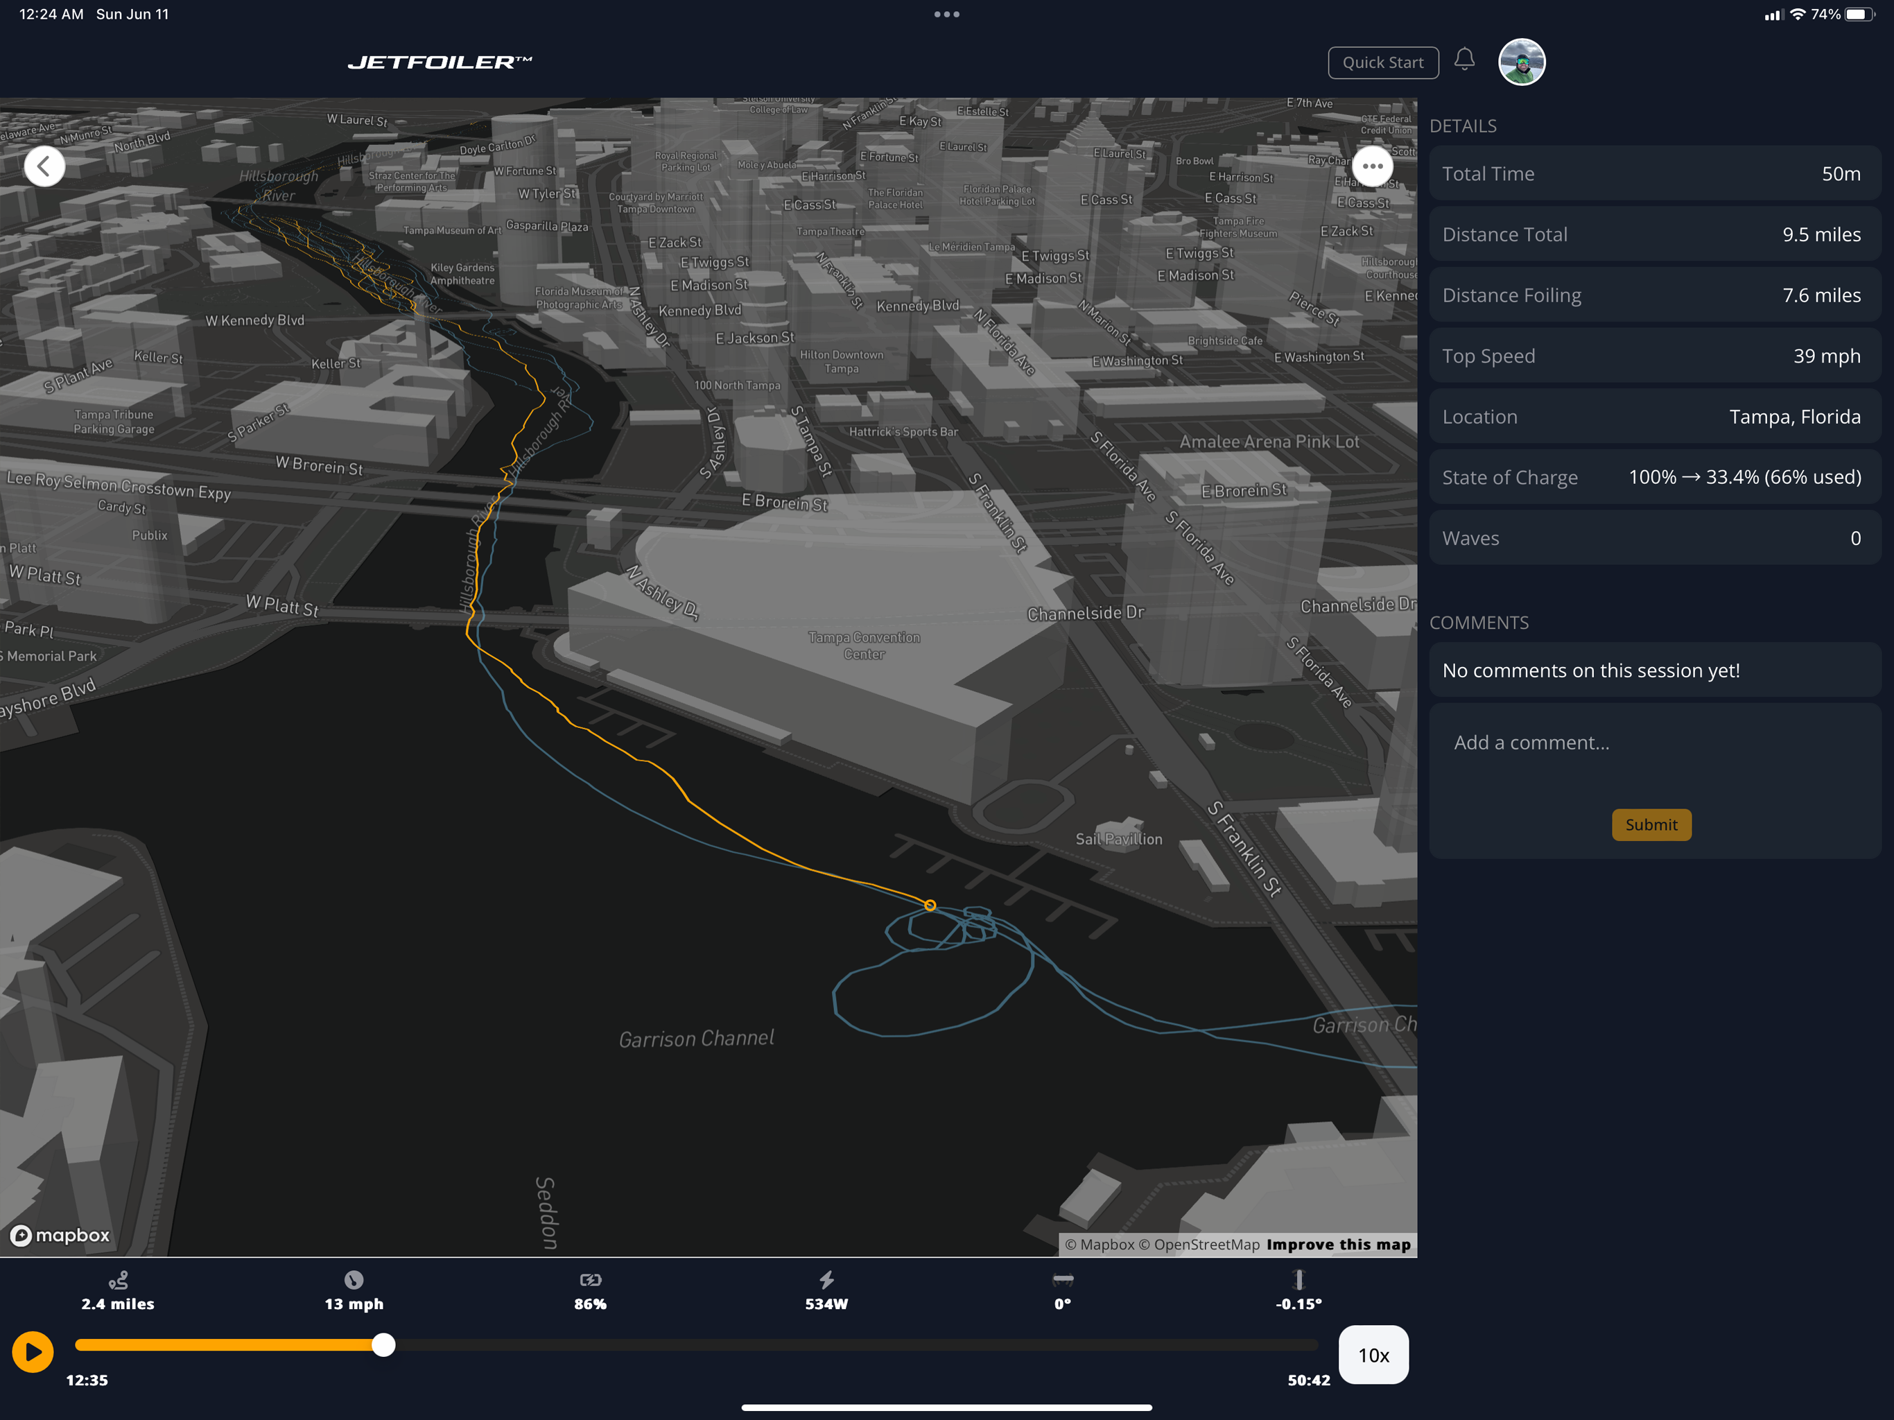Select the Distance Foiling 7.6 miles row
The height and width of the screenshot is (1420, 1894).
[1654, 295]
